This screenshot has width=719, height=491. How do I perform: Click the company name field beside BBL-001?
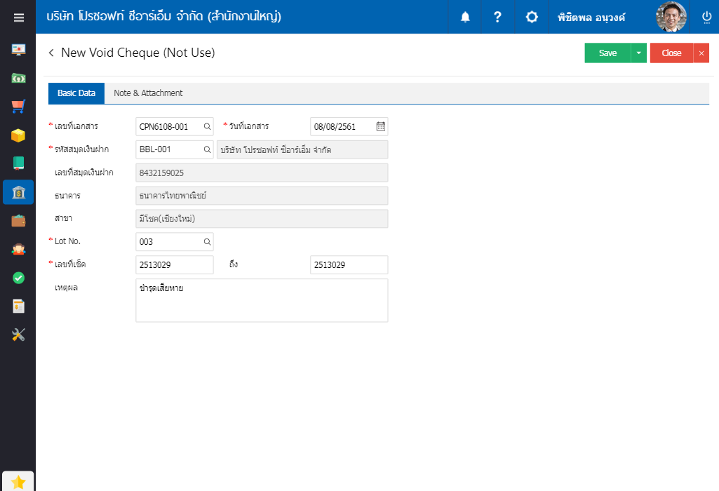pyautogui.click(x=302, y=149)
